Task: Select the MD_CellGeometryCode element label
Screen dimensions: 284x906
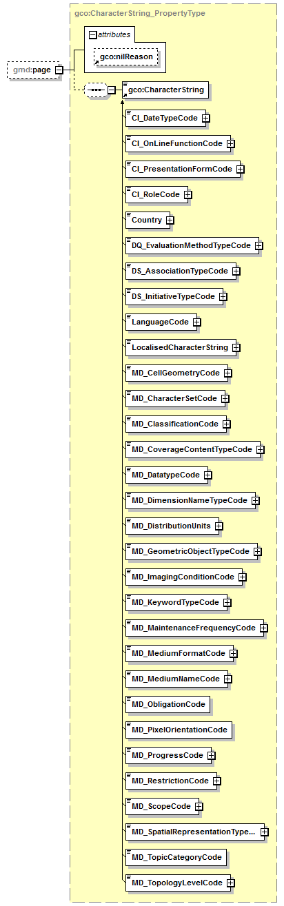Action: [176, 373]
